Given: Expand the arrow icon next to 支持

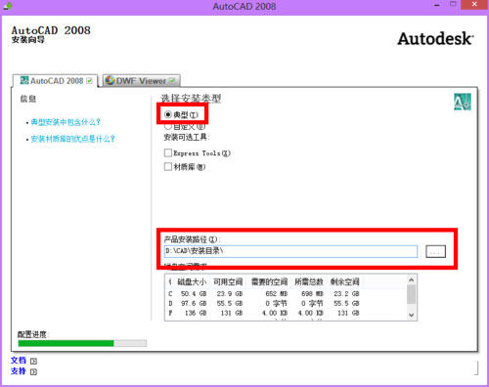Looking at the screenshot, I should click(x=33, y=371).
